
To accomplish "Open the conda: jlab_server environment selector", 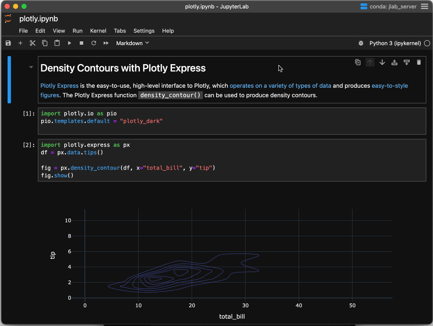I will pyautogui.click(x=388, y=6).
